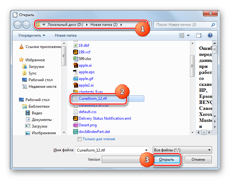230x180 pixels.
Task: Click the Sync folder icon
Action: [x=24, y=73]
